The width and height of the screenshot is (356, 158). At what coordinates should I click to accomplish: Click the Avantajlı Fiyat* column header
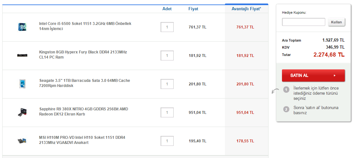pos(246,9)
